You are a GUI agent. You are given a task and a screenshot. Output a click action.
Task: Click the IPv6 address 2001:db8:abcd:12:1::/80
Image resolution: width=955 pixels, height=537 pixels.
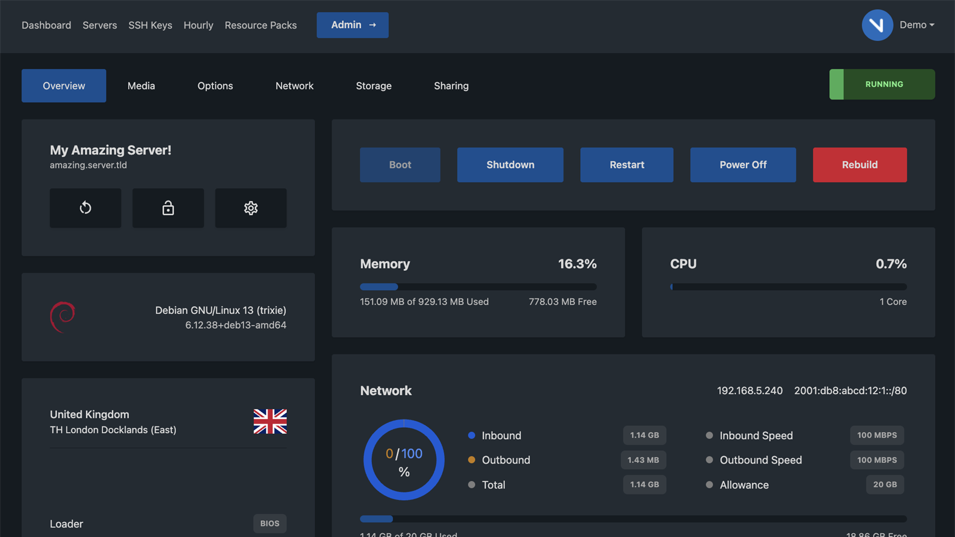click(x=851, y=391)
